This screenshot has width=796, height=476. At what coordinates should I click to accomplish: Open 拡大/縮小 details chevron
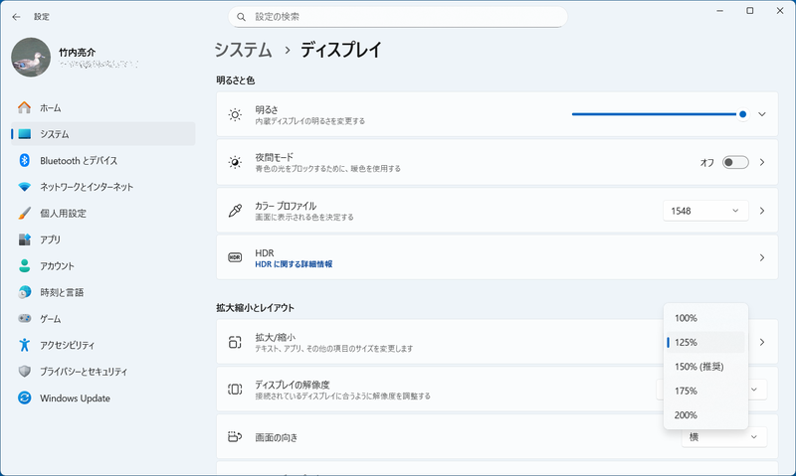(762, 342)
